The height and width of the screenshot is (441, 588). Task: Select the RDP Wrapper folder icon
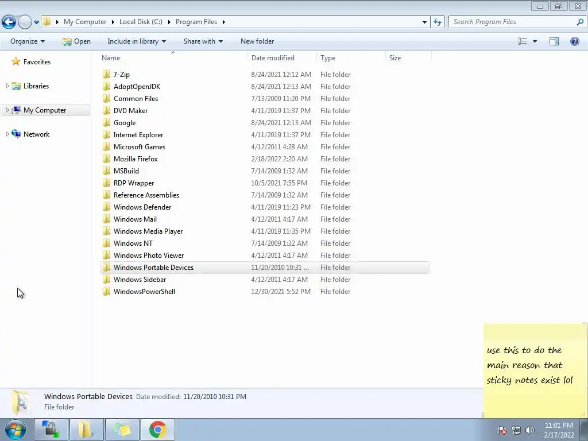tap(106, 183)
